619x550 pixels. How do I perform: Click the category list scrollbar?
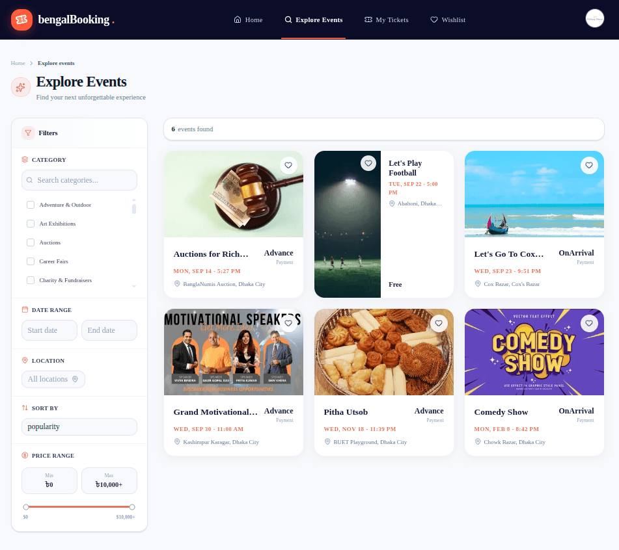click(x=134, y=209)
